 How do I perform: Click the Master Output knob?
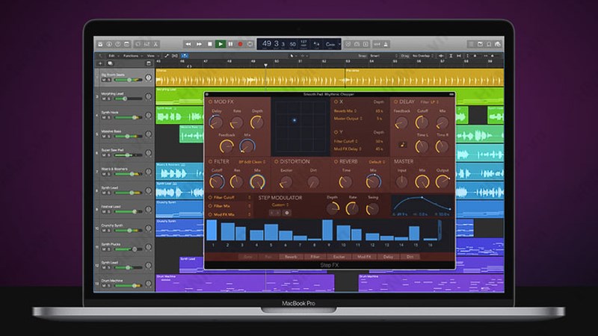(443, 181)
